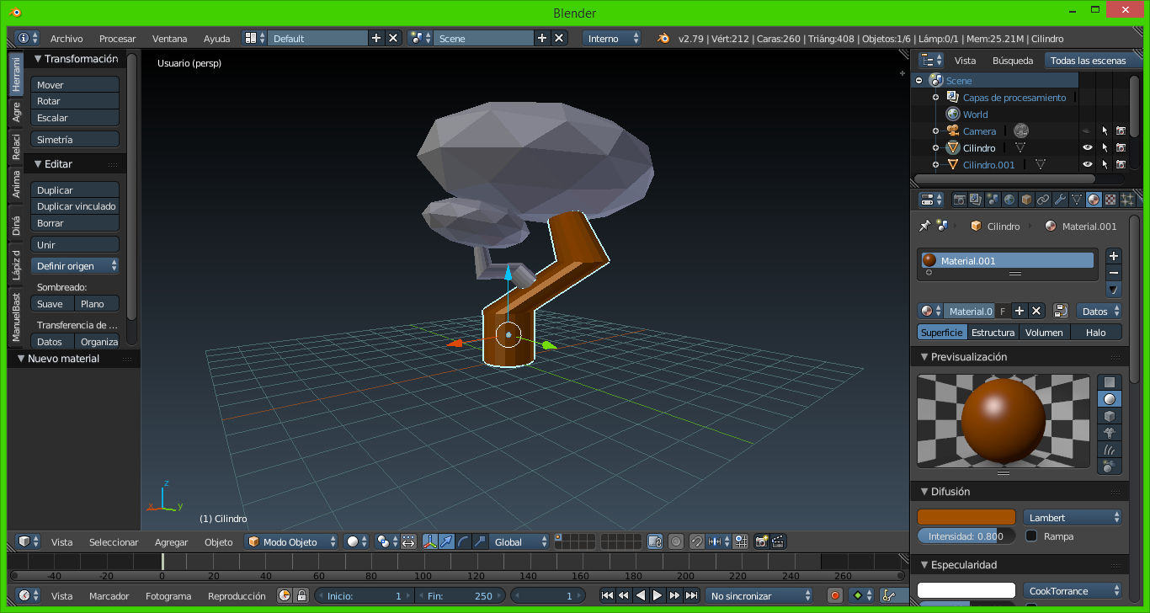
Task: Select the World properties globe icon
Action: (x=1009, y=200)
